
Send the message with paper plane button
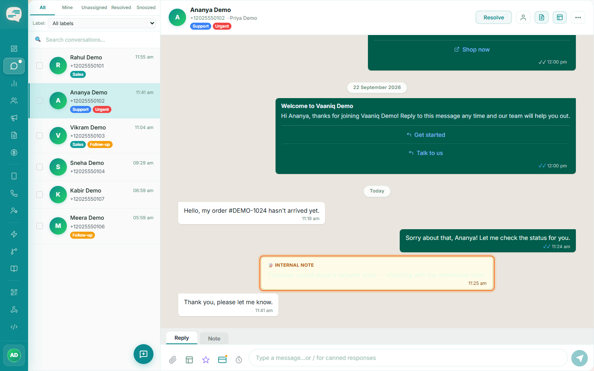[x=580, y=358]
